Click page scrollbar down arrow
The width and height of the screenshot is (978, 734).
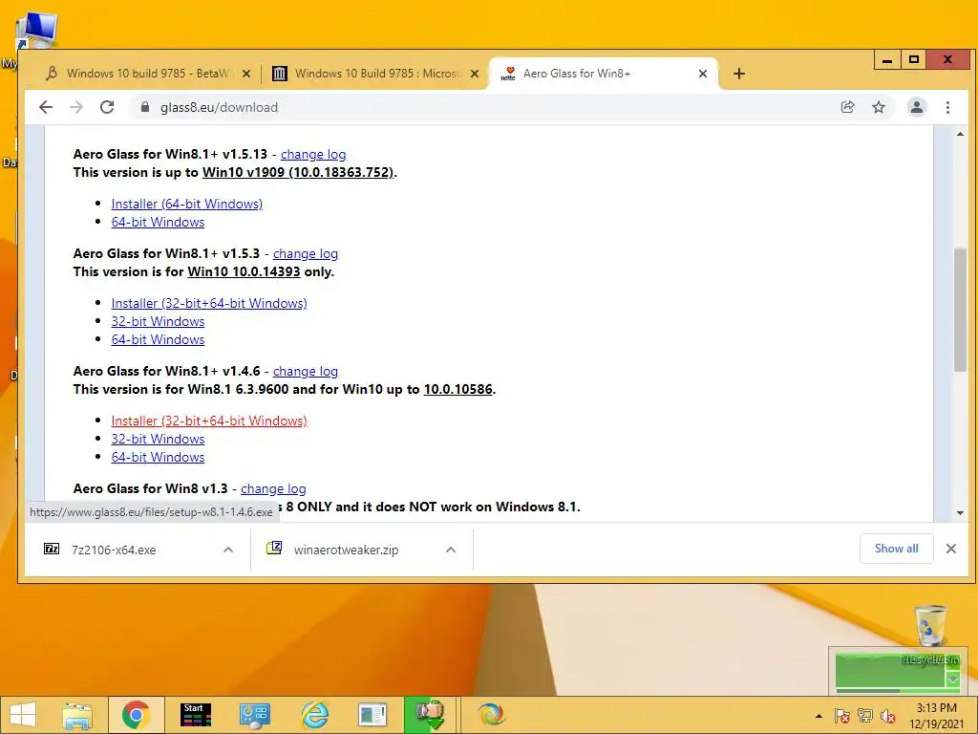click(x=960, y=513)
